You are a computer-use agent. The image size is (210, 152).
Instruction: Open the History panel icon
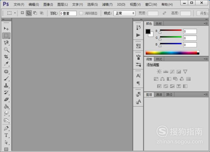[138, 28]
